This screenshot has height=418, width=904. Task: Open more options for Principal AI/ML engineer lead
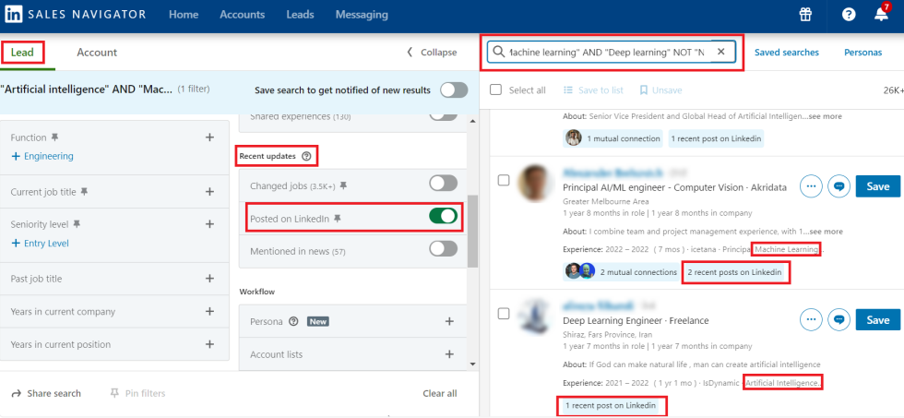811,186
